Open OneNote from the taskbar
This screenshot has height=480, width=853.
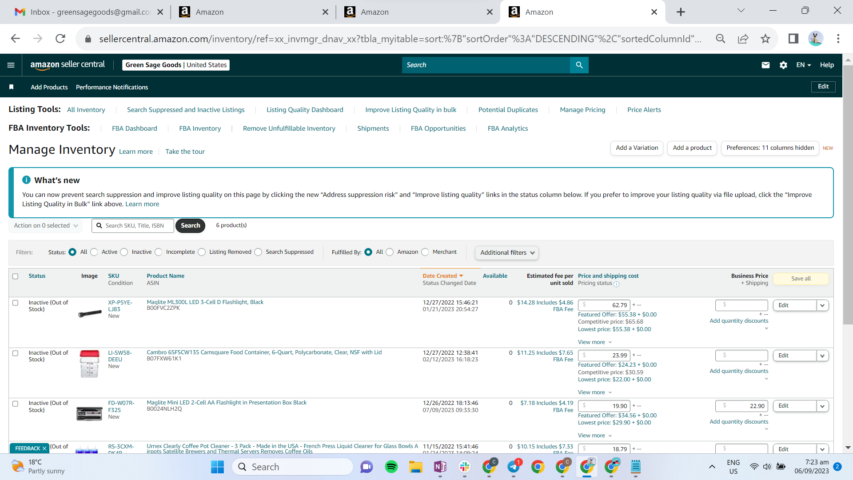point(440,467)
